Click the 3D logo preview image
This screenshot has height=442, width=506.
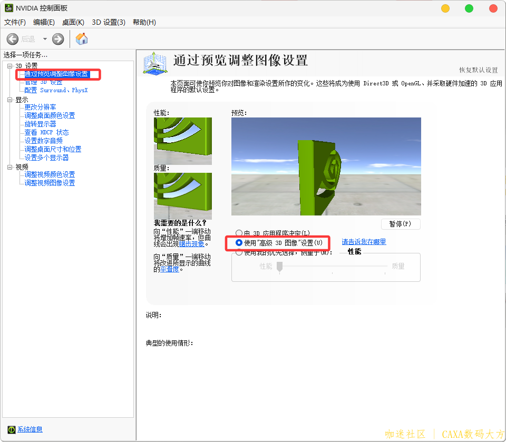tap(326, 166)
